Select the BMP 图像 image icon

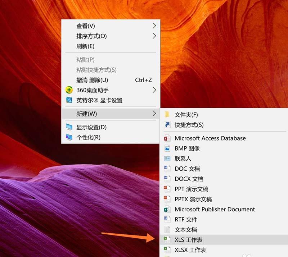pos(167,148)
